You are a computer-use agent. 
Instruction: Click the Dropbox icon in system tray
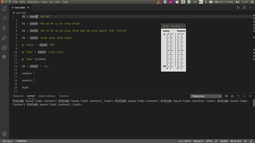coord(177,2)
